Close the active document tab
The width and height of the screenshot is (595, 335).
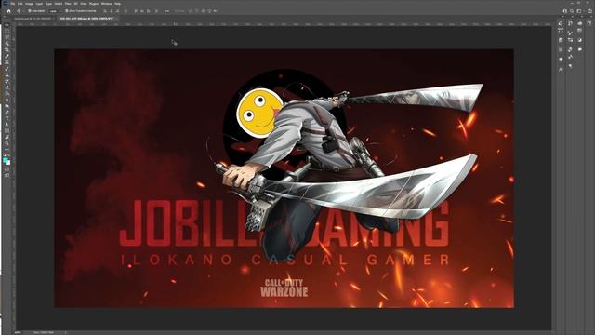click(x=117, y=19)
